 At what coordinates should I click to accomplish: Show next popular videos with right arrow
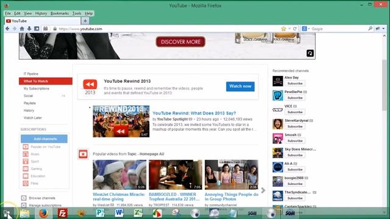pyautogui.click(x=263, y=190)
